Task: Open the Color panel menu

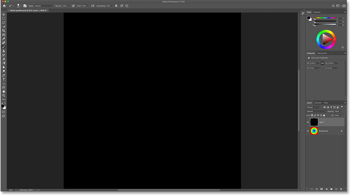Action: [x=345, y=12]
